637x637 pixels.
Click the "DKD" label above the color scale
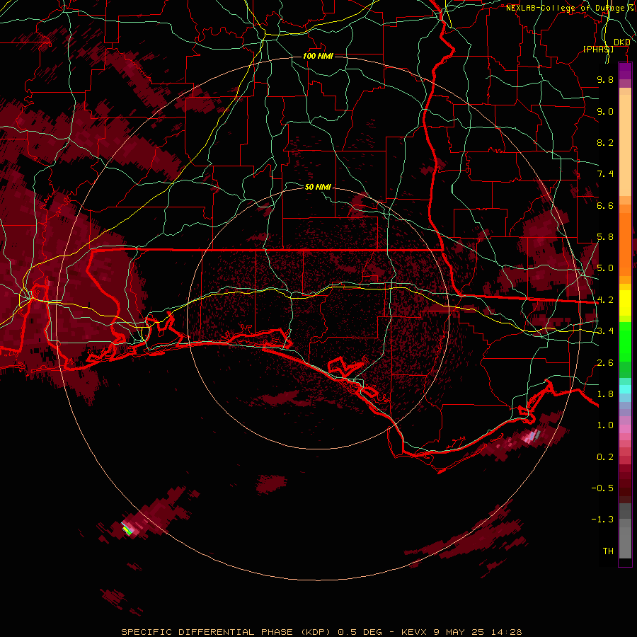(x=621, y=42)
